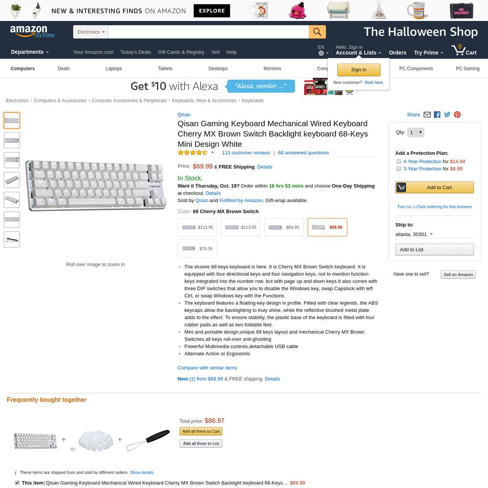The image size is (488, 488).
Task: Click the Amazon logo
Action: click(x=29, y=31)
